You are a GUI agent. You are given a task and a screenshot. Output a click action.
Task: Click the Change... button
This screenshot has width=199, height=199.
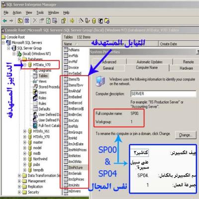tap(186, 135)
